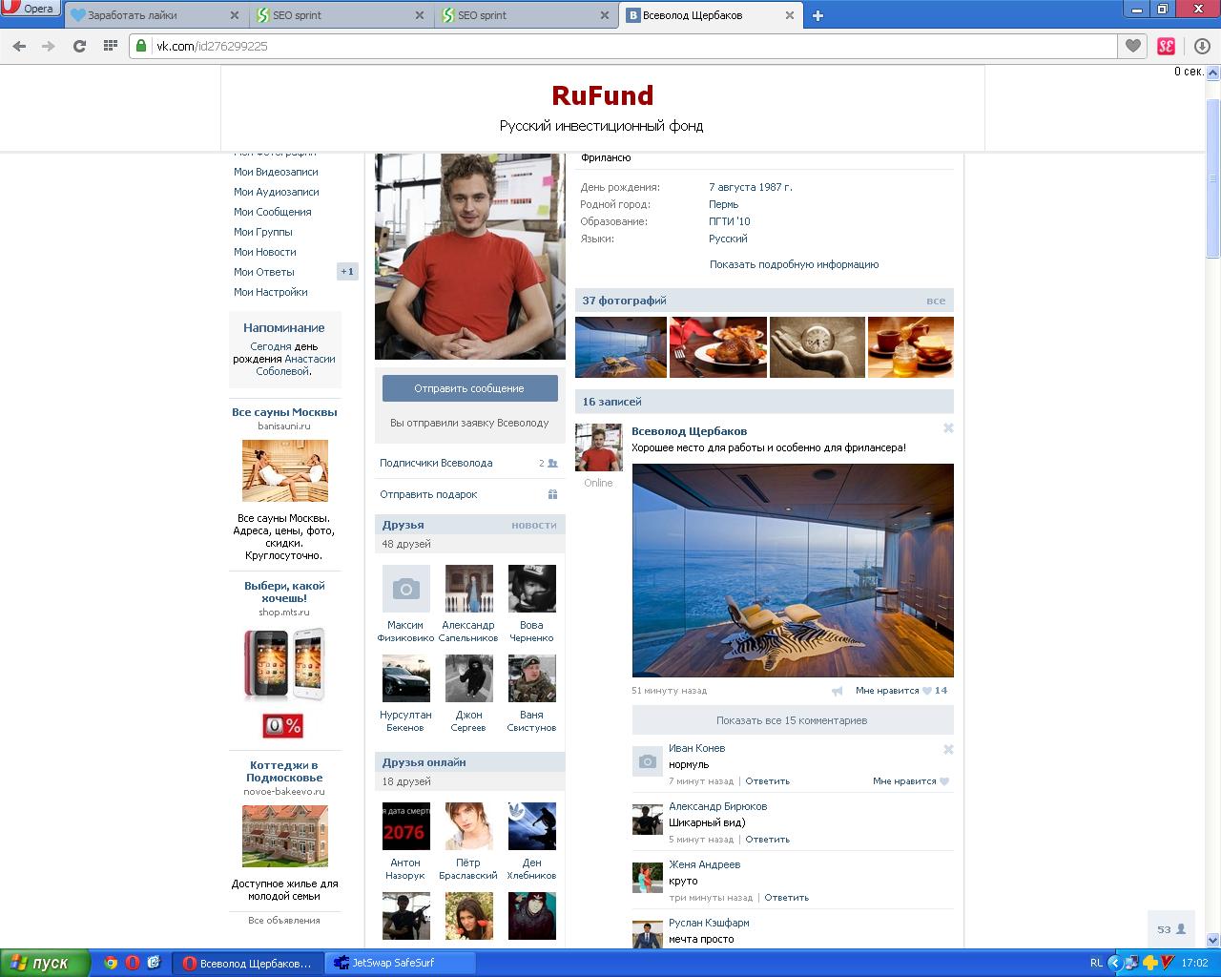Open friend Нурсултан Бекенов's avatar
Image resolution: width=1221 pixels, height=977 pixels.
point(406,678)
